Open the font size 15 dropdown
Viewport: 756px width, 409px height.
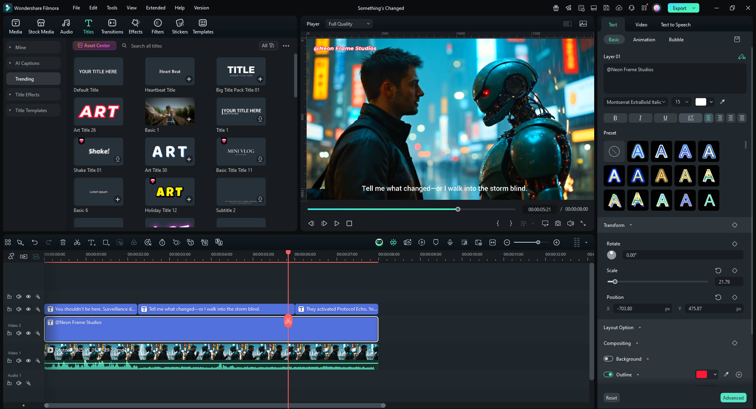click(x=682, y=102)
